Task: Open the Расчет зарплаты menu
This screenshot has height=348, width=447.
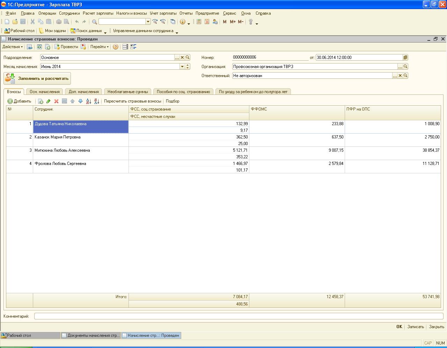Action: 98,13
